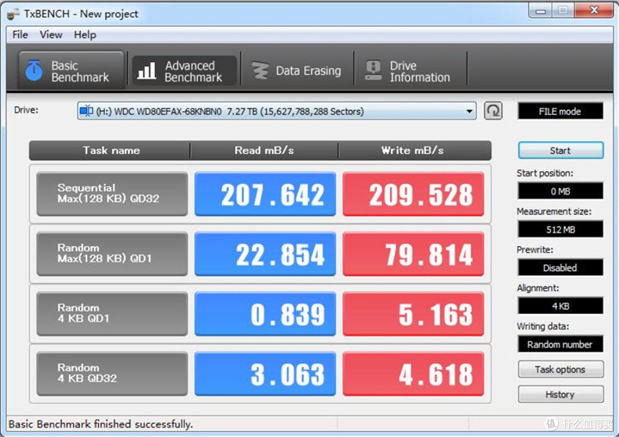The height and width of the screenshot is (437, 619).
Task: Minimize the TxBENCH window
Action: (541, 10)
